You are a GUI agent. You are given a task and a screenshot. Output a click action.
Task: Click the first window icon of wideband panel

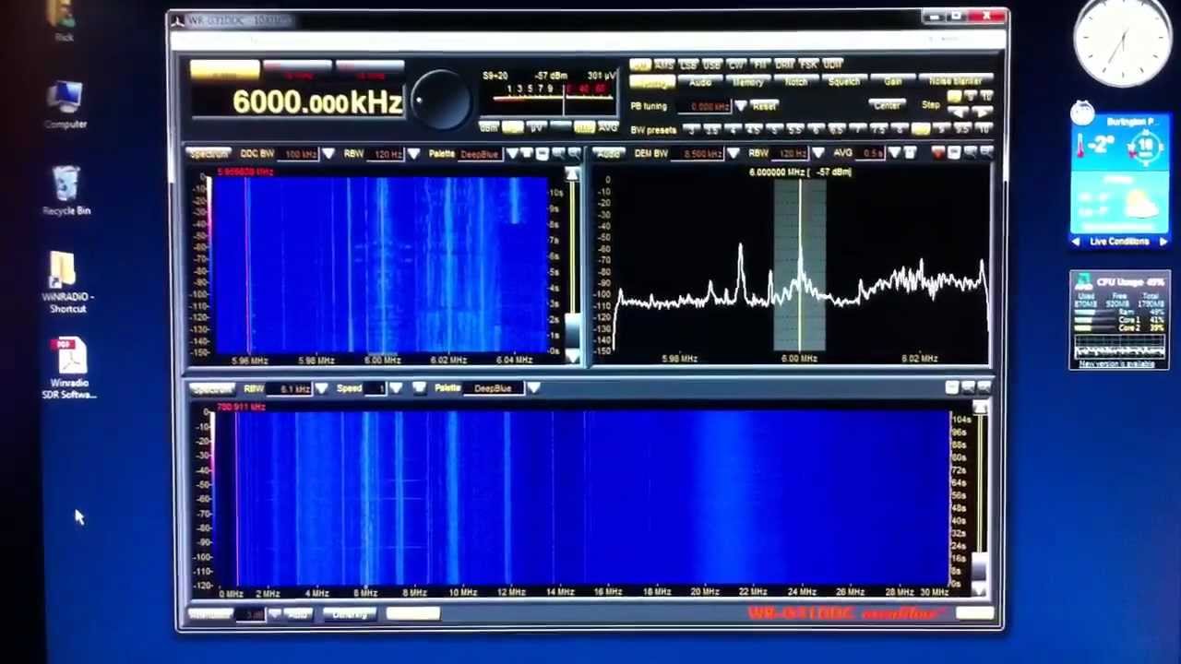[952, 387]
